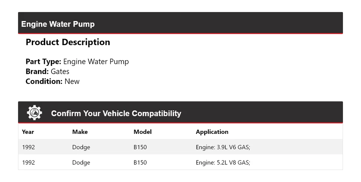Select the Gates brand name

(x=60, y=71)
